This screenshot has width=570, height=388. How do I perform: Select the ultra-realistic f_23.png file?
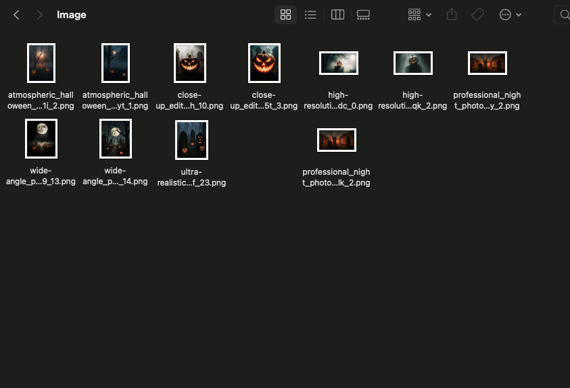coord(191,140)
